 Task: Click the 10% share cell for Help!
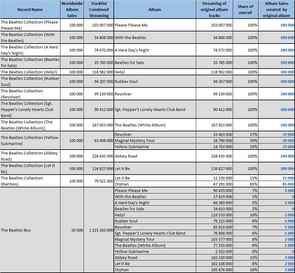coord(245,215)
